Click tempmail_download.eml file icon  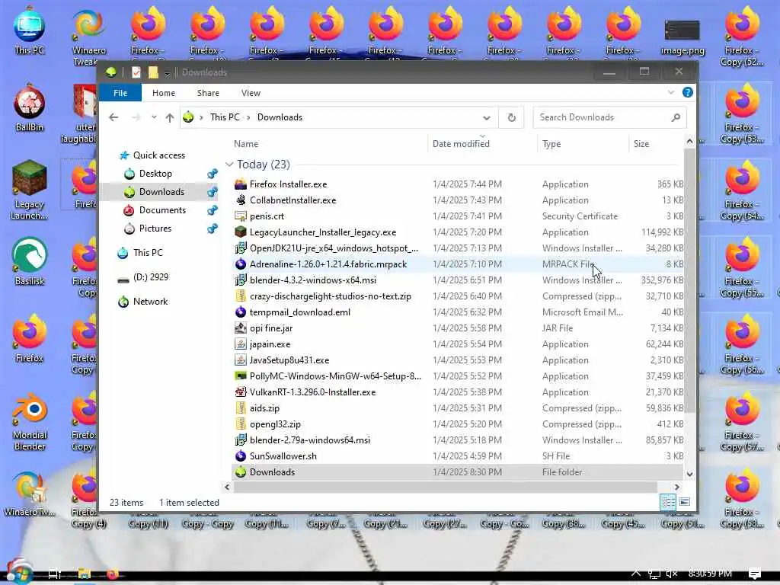pos(241,312)
